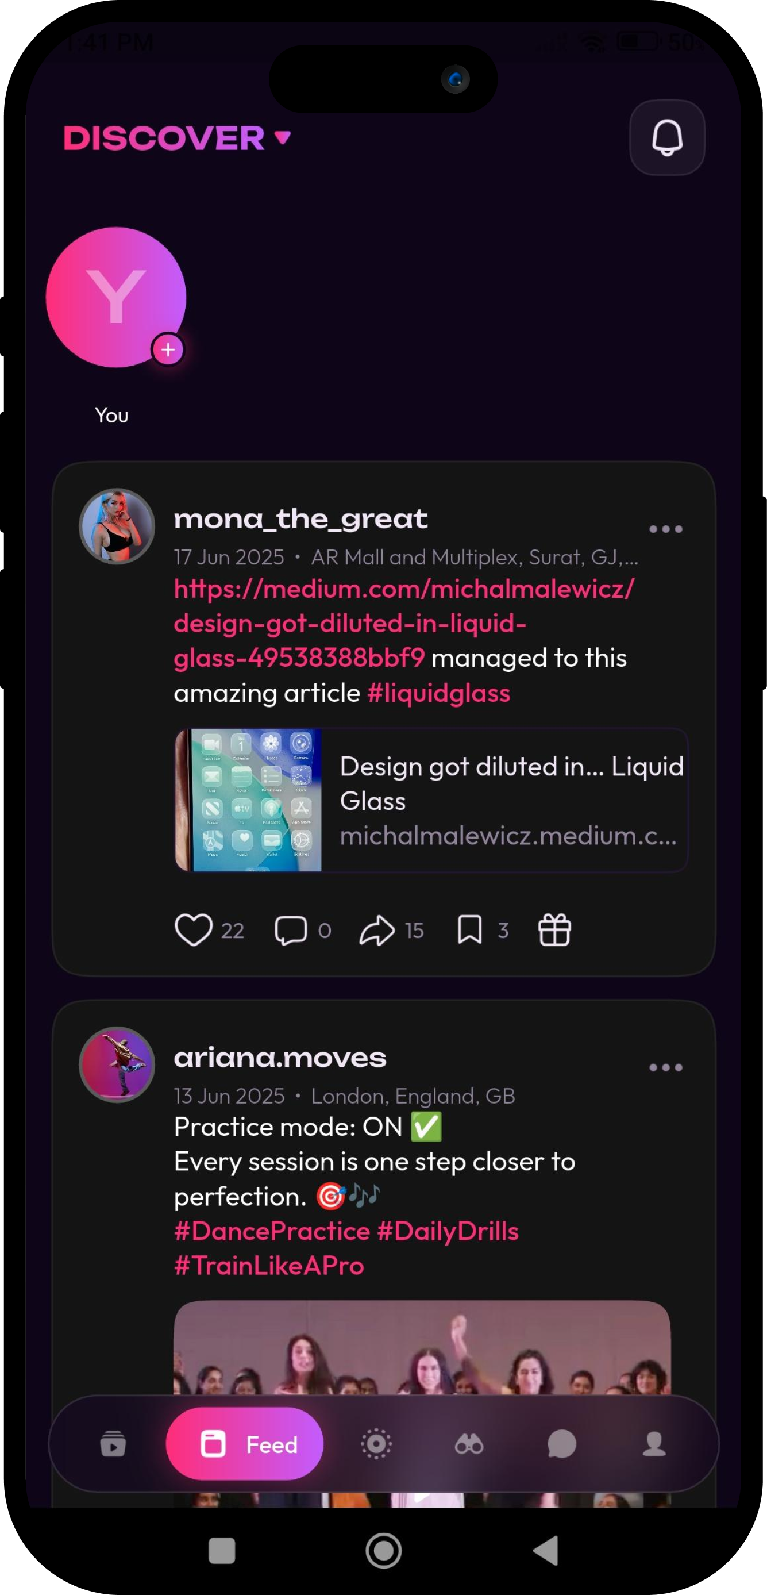Open discover binoculars icon in bottom bar
767x1595 pixels.
pos(469,1443)
